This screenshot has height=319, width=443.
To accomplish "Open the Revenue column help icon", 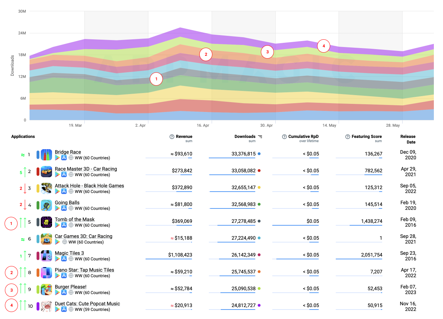I will pos(172,137).
